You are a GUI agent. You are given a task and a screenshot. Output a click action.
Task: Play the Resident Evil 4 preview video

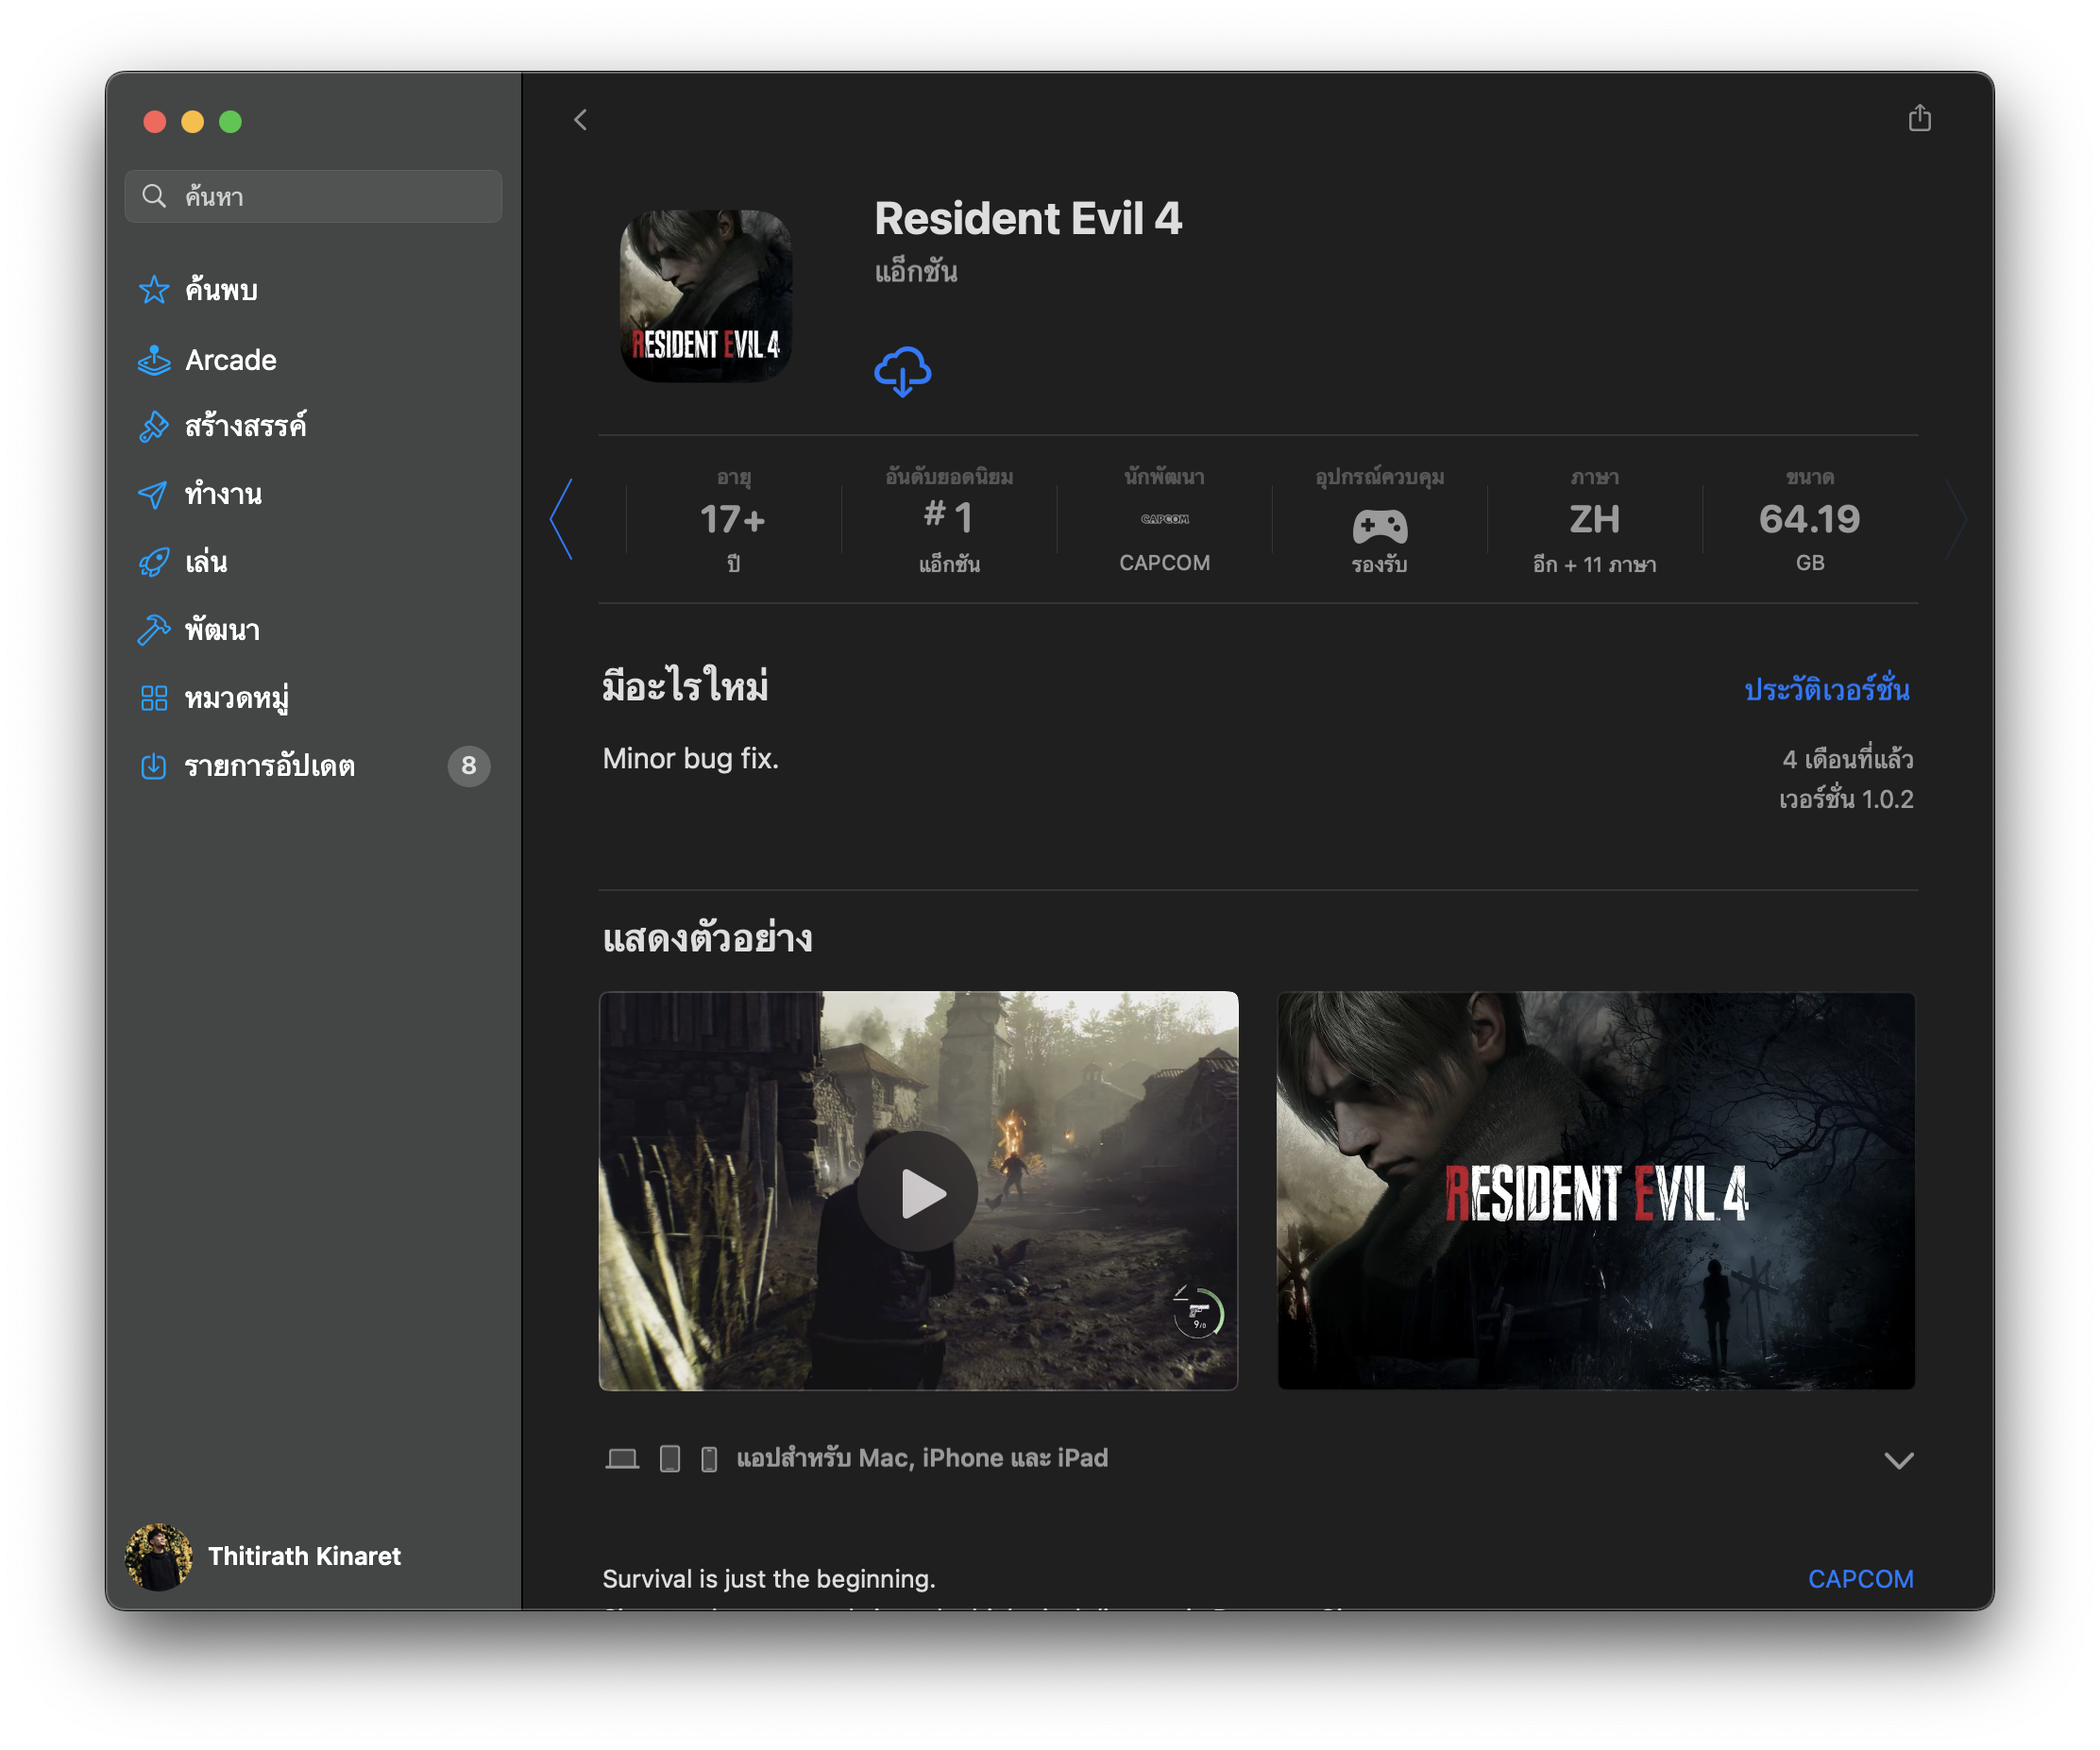pyautogui.click(x=917, y=1191)
